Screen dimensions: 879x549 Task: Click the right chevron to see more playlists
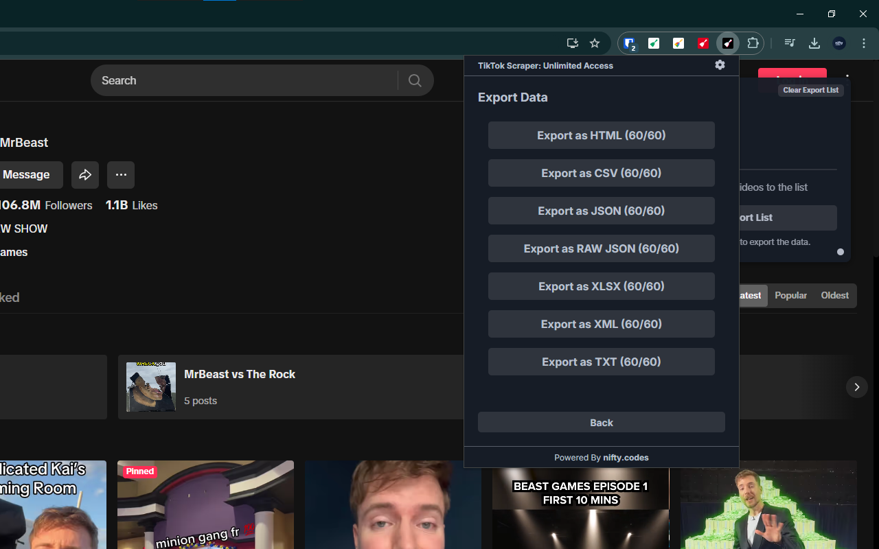856,387
